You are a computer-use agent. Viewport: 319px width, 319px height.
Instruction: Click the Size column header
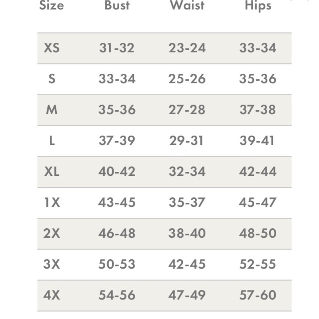[x=51, y=5]
